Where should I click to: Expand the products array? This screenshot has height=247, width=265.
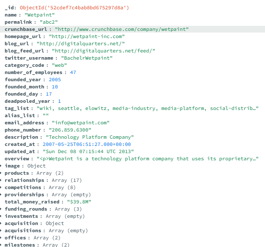coord(2,173)
